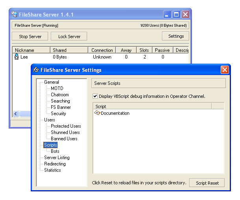
Task: Select Banned Users in the tree
Action: [64, 139]
